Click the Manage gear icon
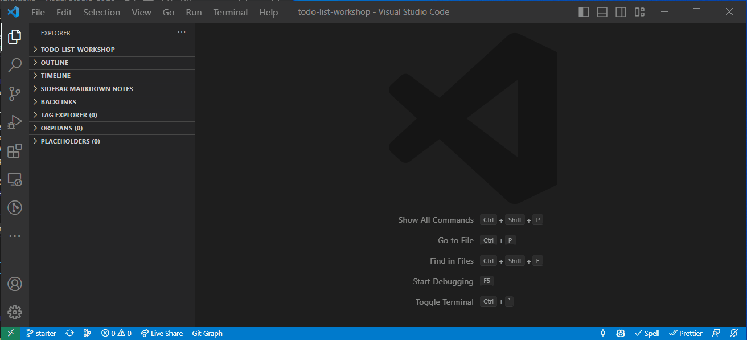 pyautogui.click(x=15, y=312)
